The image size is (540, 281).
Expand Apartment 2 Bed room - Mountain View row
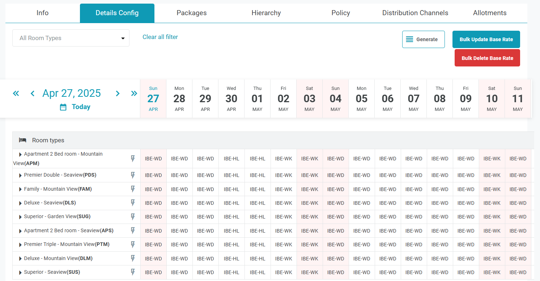click(x=20, y=154)
